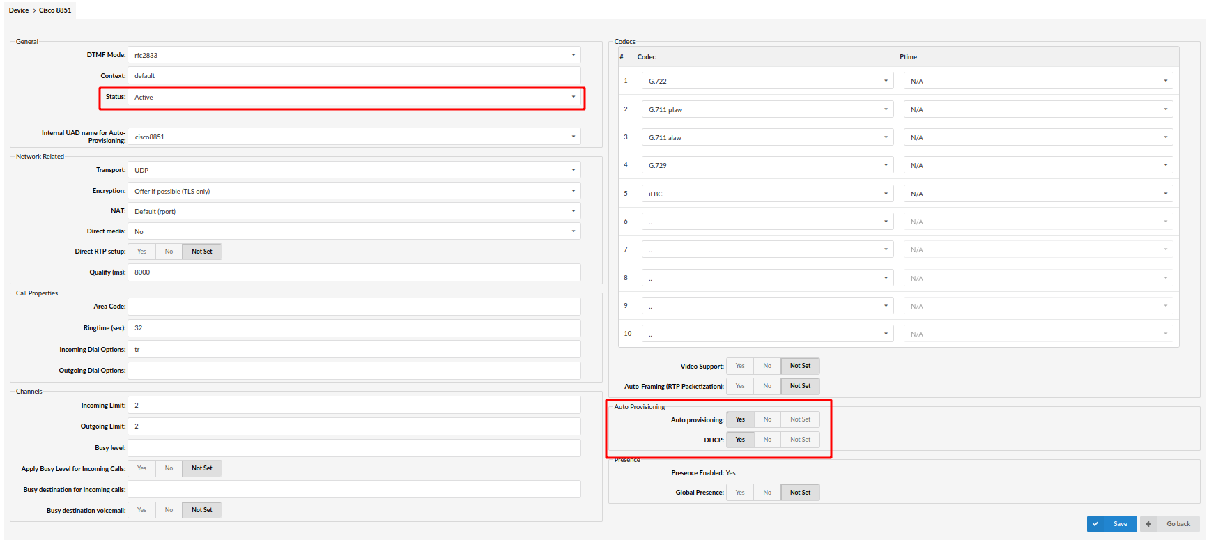Open Ptime dropdown for codec 3
Screen dimensions: 1209x540
click(1038, 137)
